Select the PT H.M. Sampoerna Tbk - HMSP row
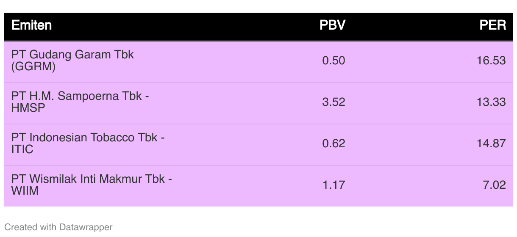 pos(258,103)
